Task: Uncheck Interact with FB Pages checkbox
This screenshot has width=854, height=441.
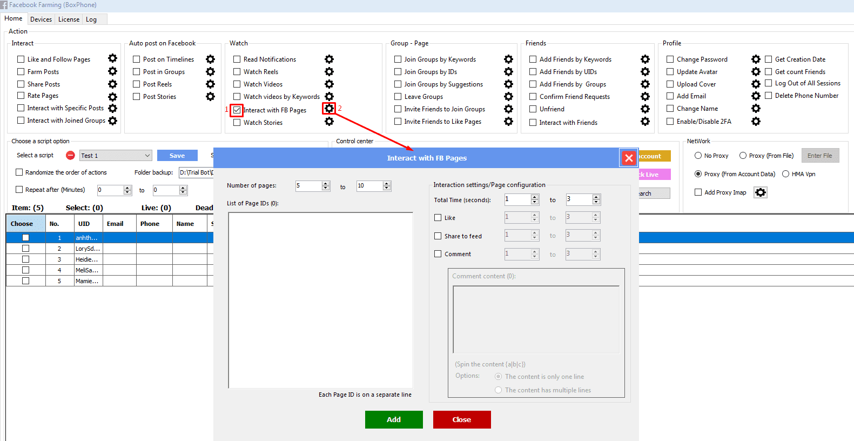Action: [237, 110]
